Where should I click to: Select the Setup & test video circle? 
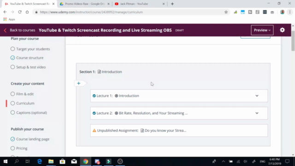coord(12,67)
